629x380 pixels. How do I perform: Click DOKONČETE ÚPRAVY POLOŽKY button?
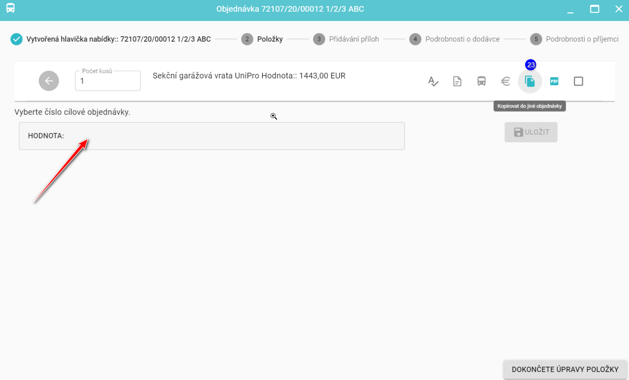tap(565, 370)
